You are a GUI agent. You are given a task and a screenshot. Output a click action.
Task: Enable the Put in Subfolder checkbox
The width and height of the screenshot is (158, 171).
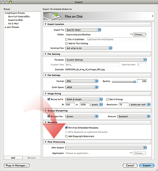[x=66, y=39]
